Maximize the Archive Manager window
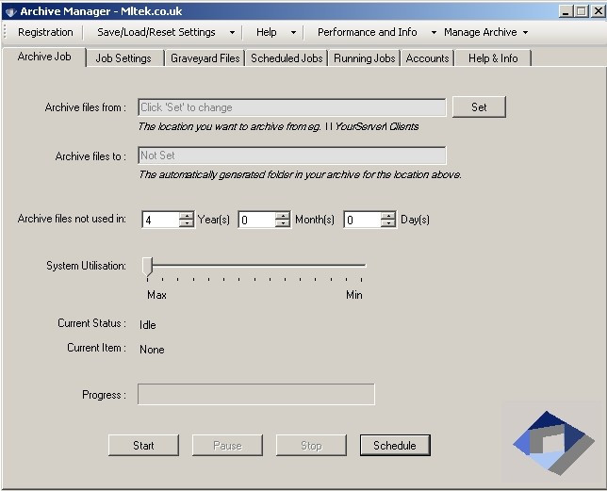 tap(581, 11)
